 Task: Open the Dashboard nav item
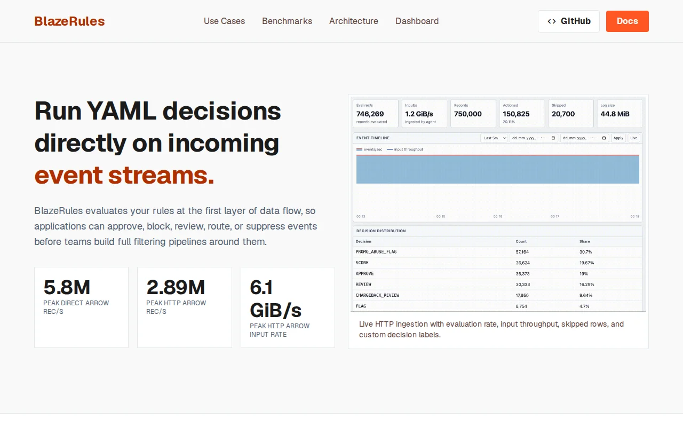417,21
